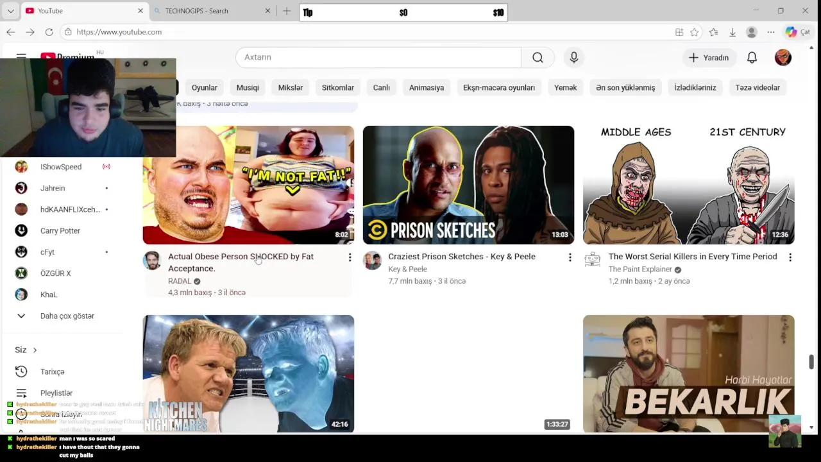Screen dimensions: 821x462
Task: Open the YouTube account avatar menu
Action: (783, 57)
